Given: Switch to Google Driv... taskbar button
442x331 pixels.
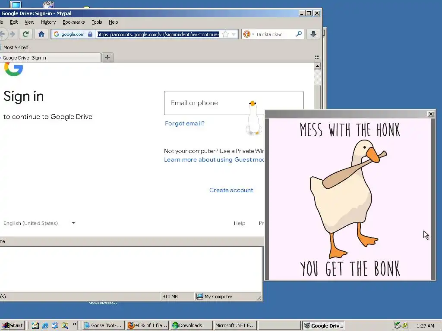Looking at the screenshot, I should click(x=323, y=325).
